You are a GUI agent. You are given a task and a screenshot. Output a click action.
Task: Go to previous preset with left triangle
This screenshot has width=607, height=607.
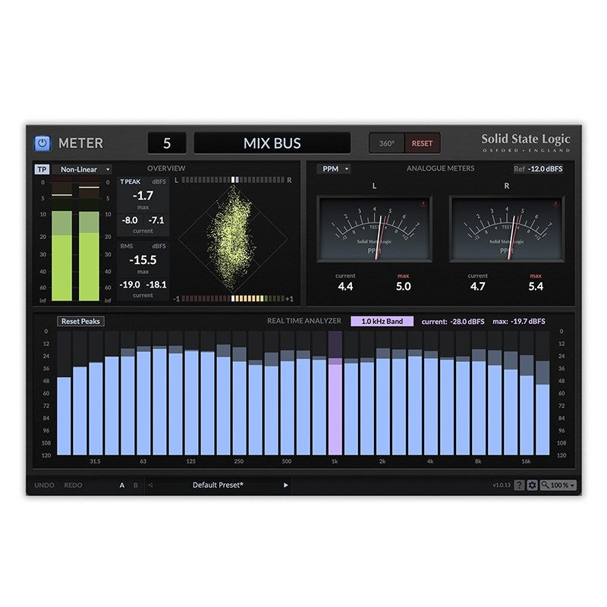click(x=150, y=486)
